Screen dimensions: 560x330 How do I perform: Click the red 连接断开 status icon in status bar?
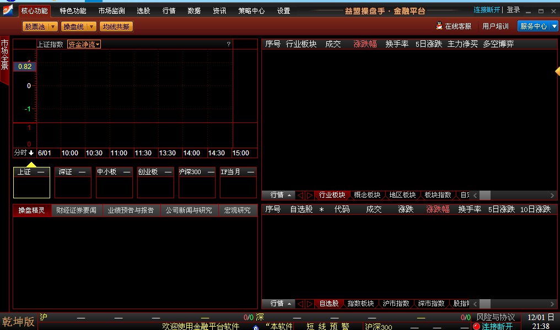pyautogui.click(x=476, y=326)
